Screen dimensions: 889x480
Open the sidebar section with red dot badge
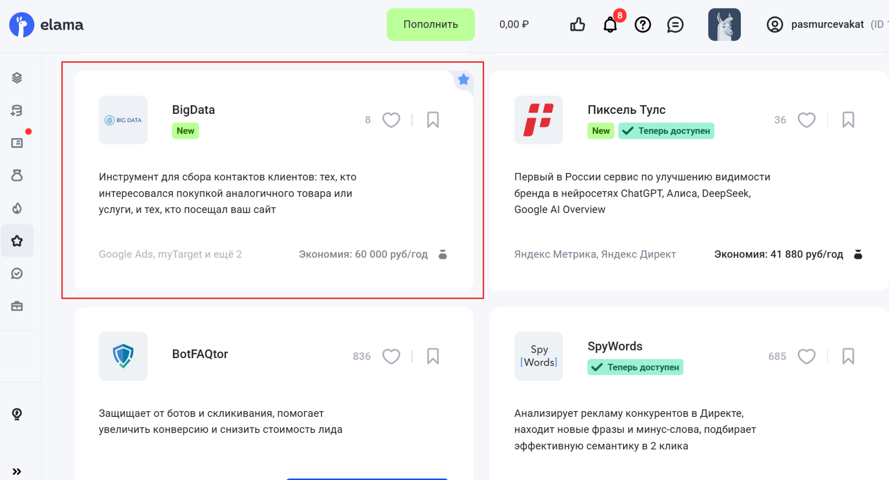tap(17, 142)
